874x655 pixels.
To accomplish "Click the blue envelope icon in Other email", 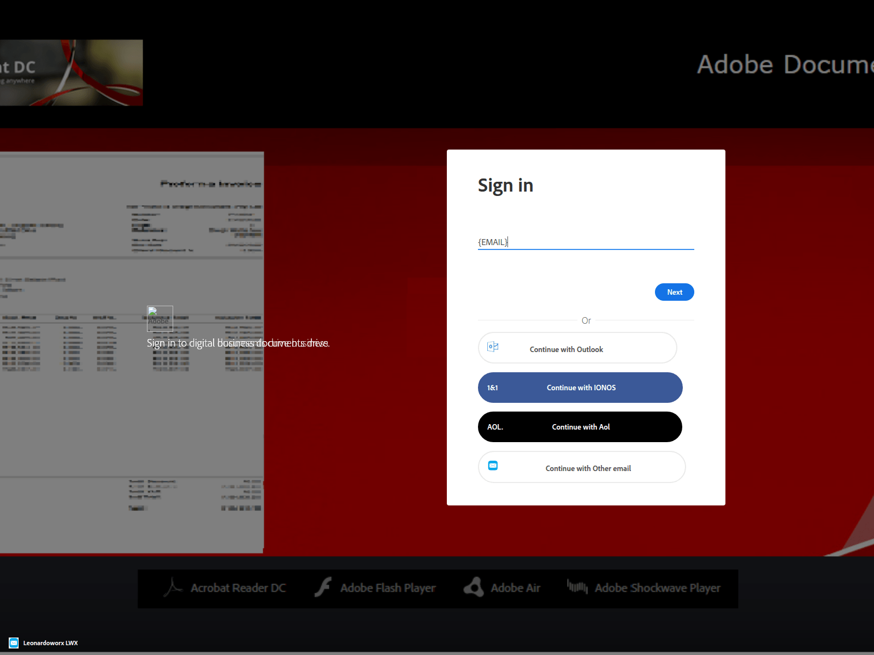I will 493,466.
